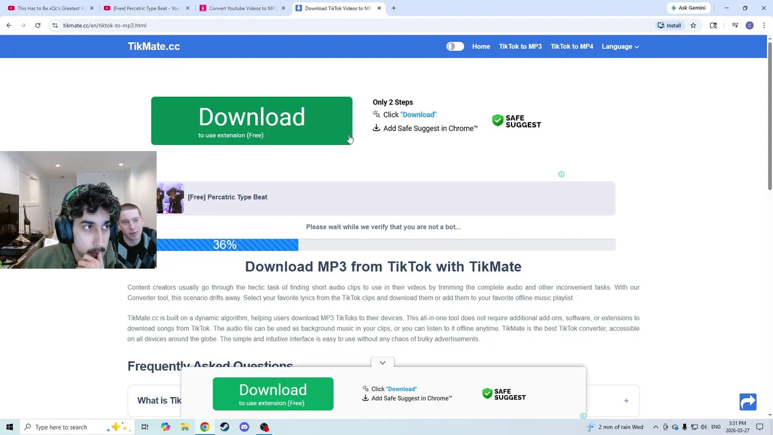Click the bottom banner green Download button
Screen dimensions: 773x435
[x=273, y=394]
